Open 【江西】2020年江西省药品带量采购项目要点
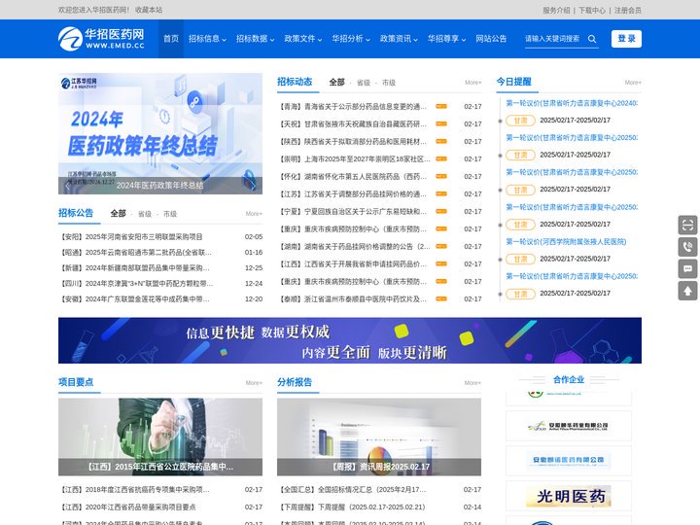Viewport: 700px width, 525px height. point(128,507)
